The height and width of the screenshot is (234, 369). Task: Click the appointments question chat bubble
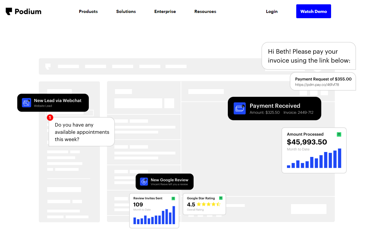pyautogui.click(x=81, y=132)
